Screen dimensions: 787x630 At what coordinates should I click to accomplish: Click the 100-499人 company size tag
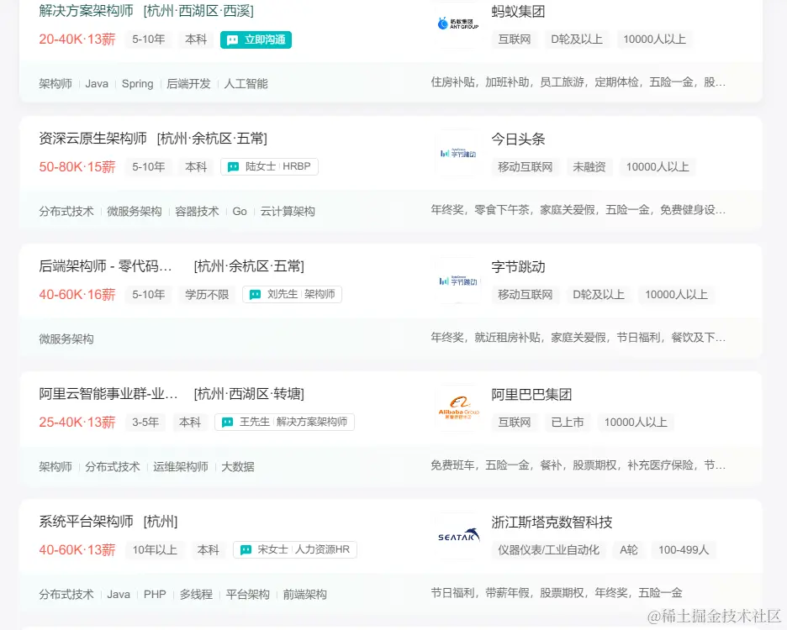684,550
